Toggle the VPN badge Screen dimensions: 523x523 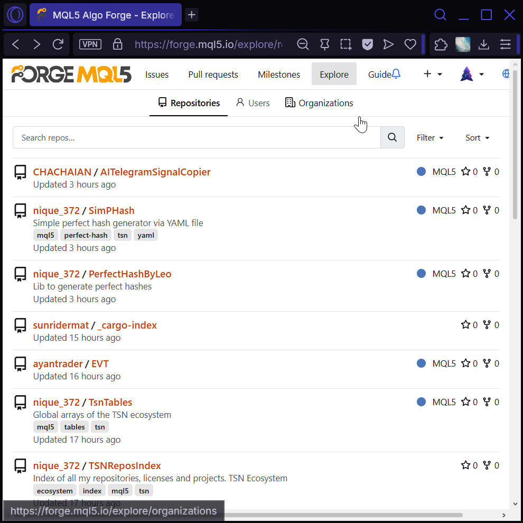(x=90, y=44)
